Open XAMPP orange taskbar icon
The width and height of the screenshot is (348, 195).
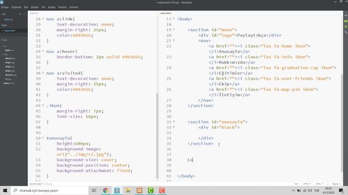[x=139, y=190]
